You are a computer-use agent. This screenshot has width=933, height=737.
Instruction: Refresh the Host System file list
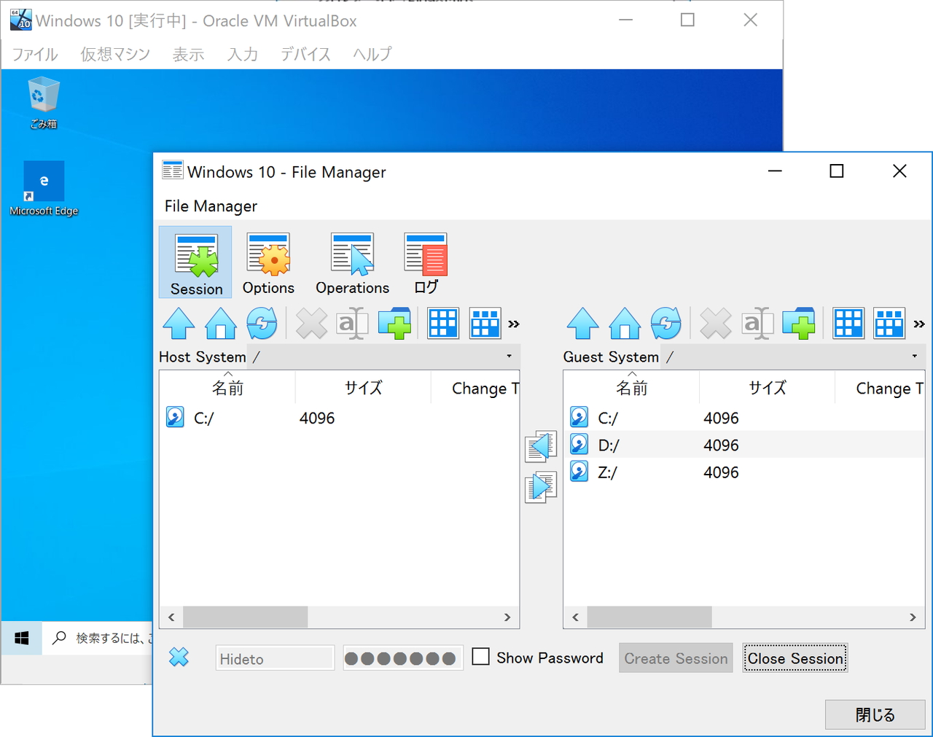262,324
